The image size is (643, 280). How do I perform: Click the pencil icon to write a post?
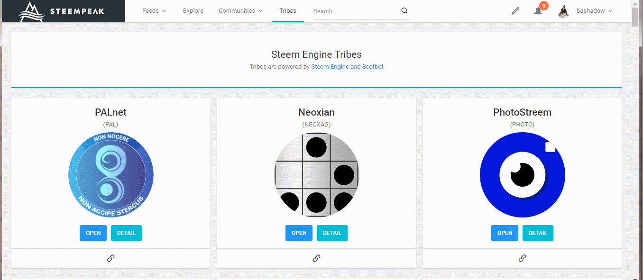point(515,11)
